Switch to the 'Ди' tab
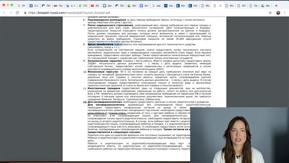The height and width of the screenshot is (163, 289). tap(107, 6)
